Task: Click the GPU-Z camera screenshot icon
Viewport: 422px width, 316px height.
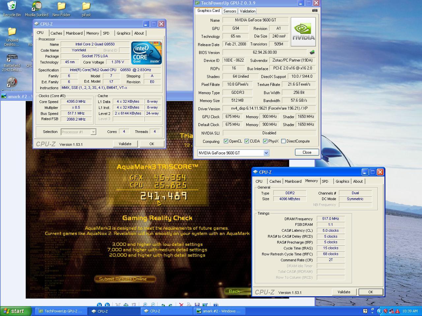Action: coord(315,11)
